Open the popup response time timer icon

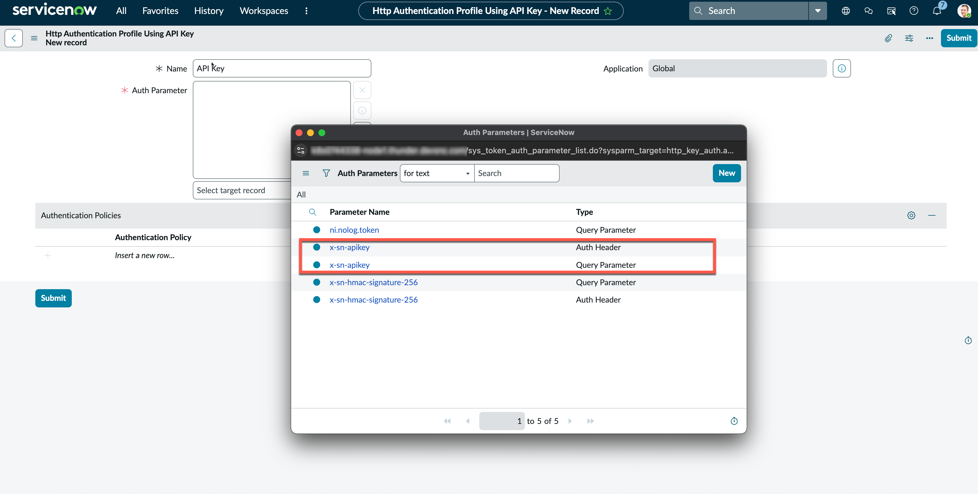click(x=734, y=421)
